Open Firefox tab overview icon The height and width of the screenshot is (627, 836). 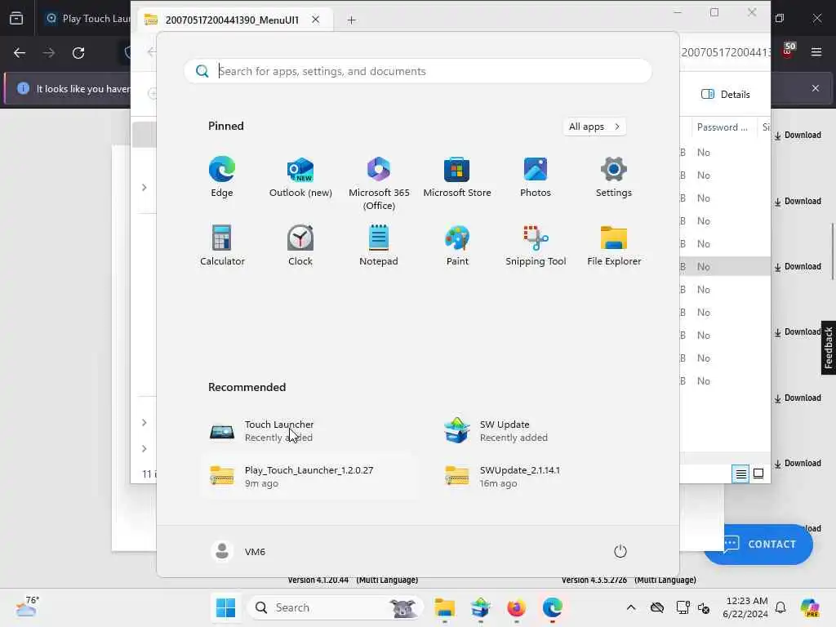[x=16, y=18]
